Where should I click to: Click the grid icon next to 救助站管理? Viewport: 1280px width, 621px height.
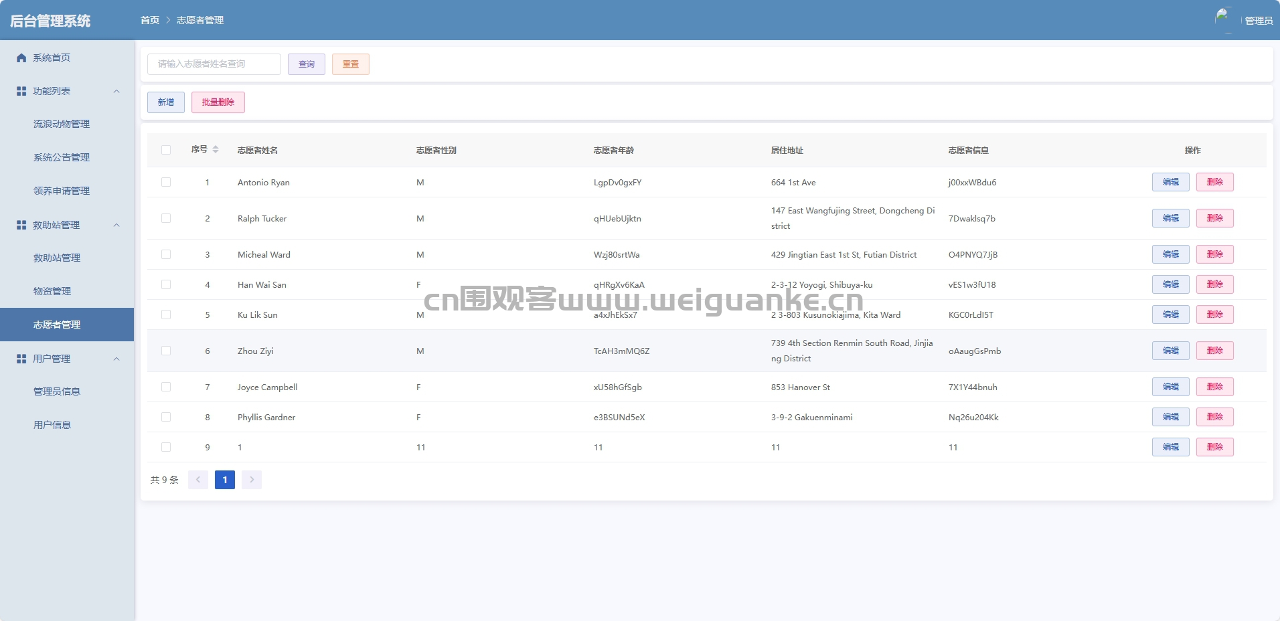(x=21, y=225)
